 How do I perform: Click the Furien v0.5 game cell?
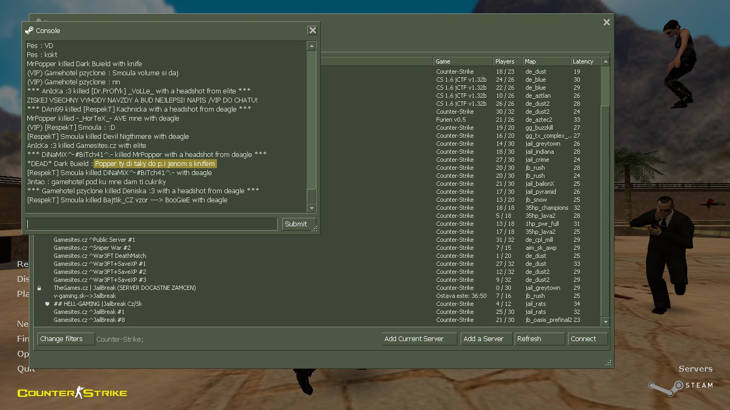point(451,120)
